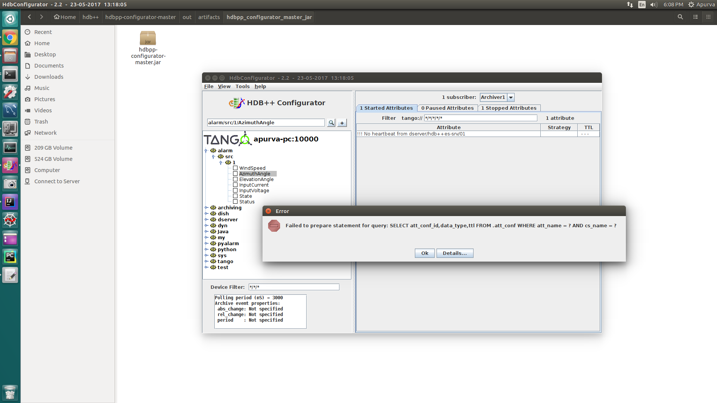Click the tango:// Filter input field

(x=481, y=118)
